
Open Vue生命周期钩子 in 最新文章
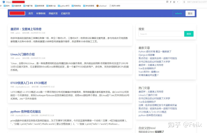[147, 68]
